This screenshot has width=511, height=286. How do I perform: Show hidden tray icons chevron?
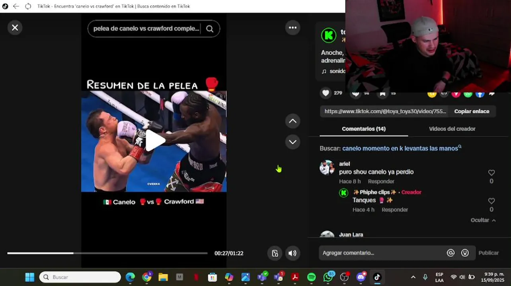click(413, 277)
